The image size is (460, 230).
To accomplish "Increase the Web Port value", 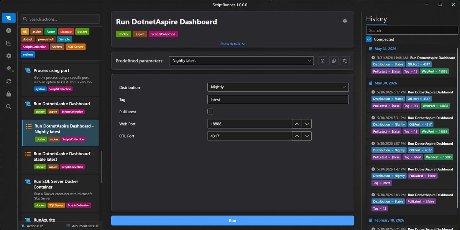I will (x=297, y=124).
